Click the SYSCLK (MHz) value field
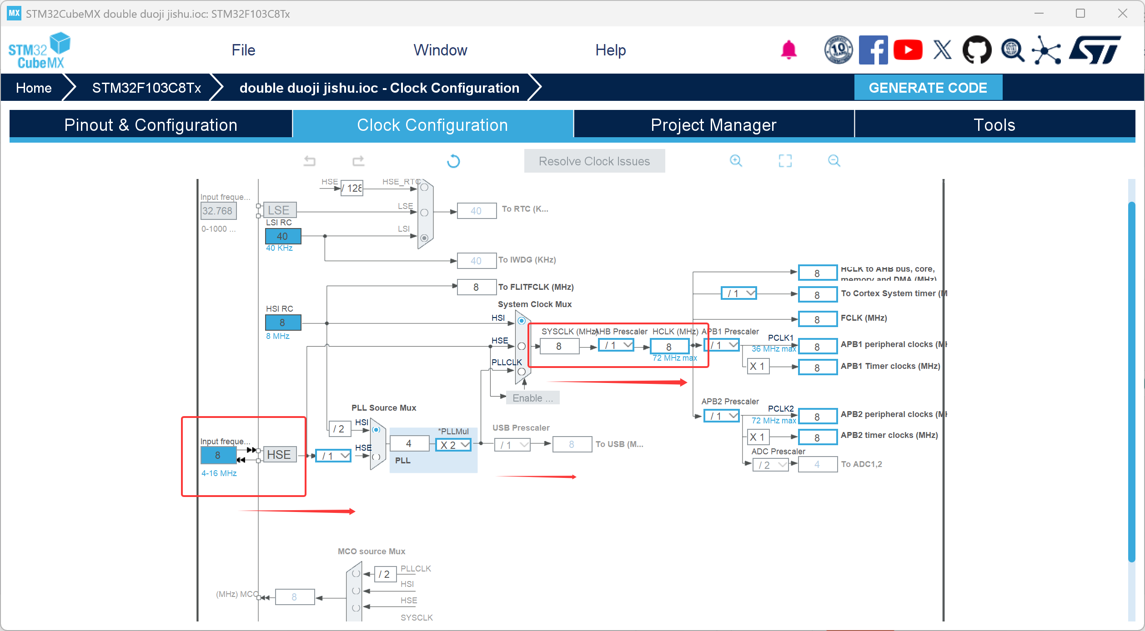The image size is (1145, 631). pyautogui.click(x=559, y=346)
